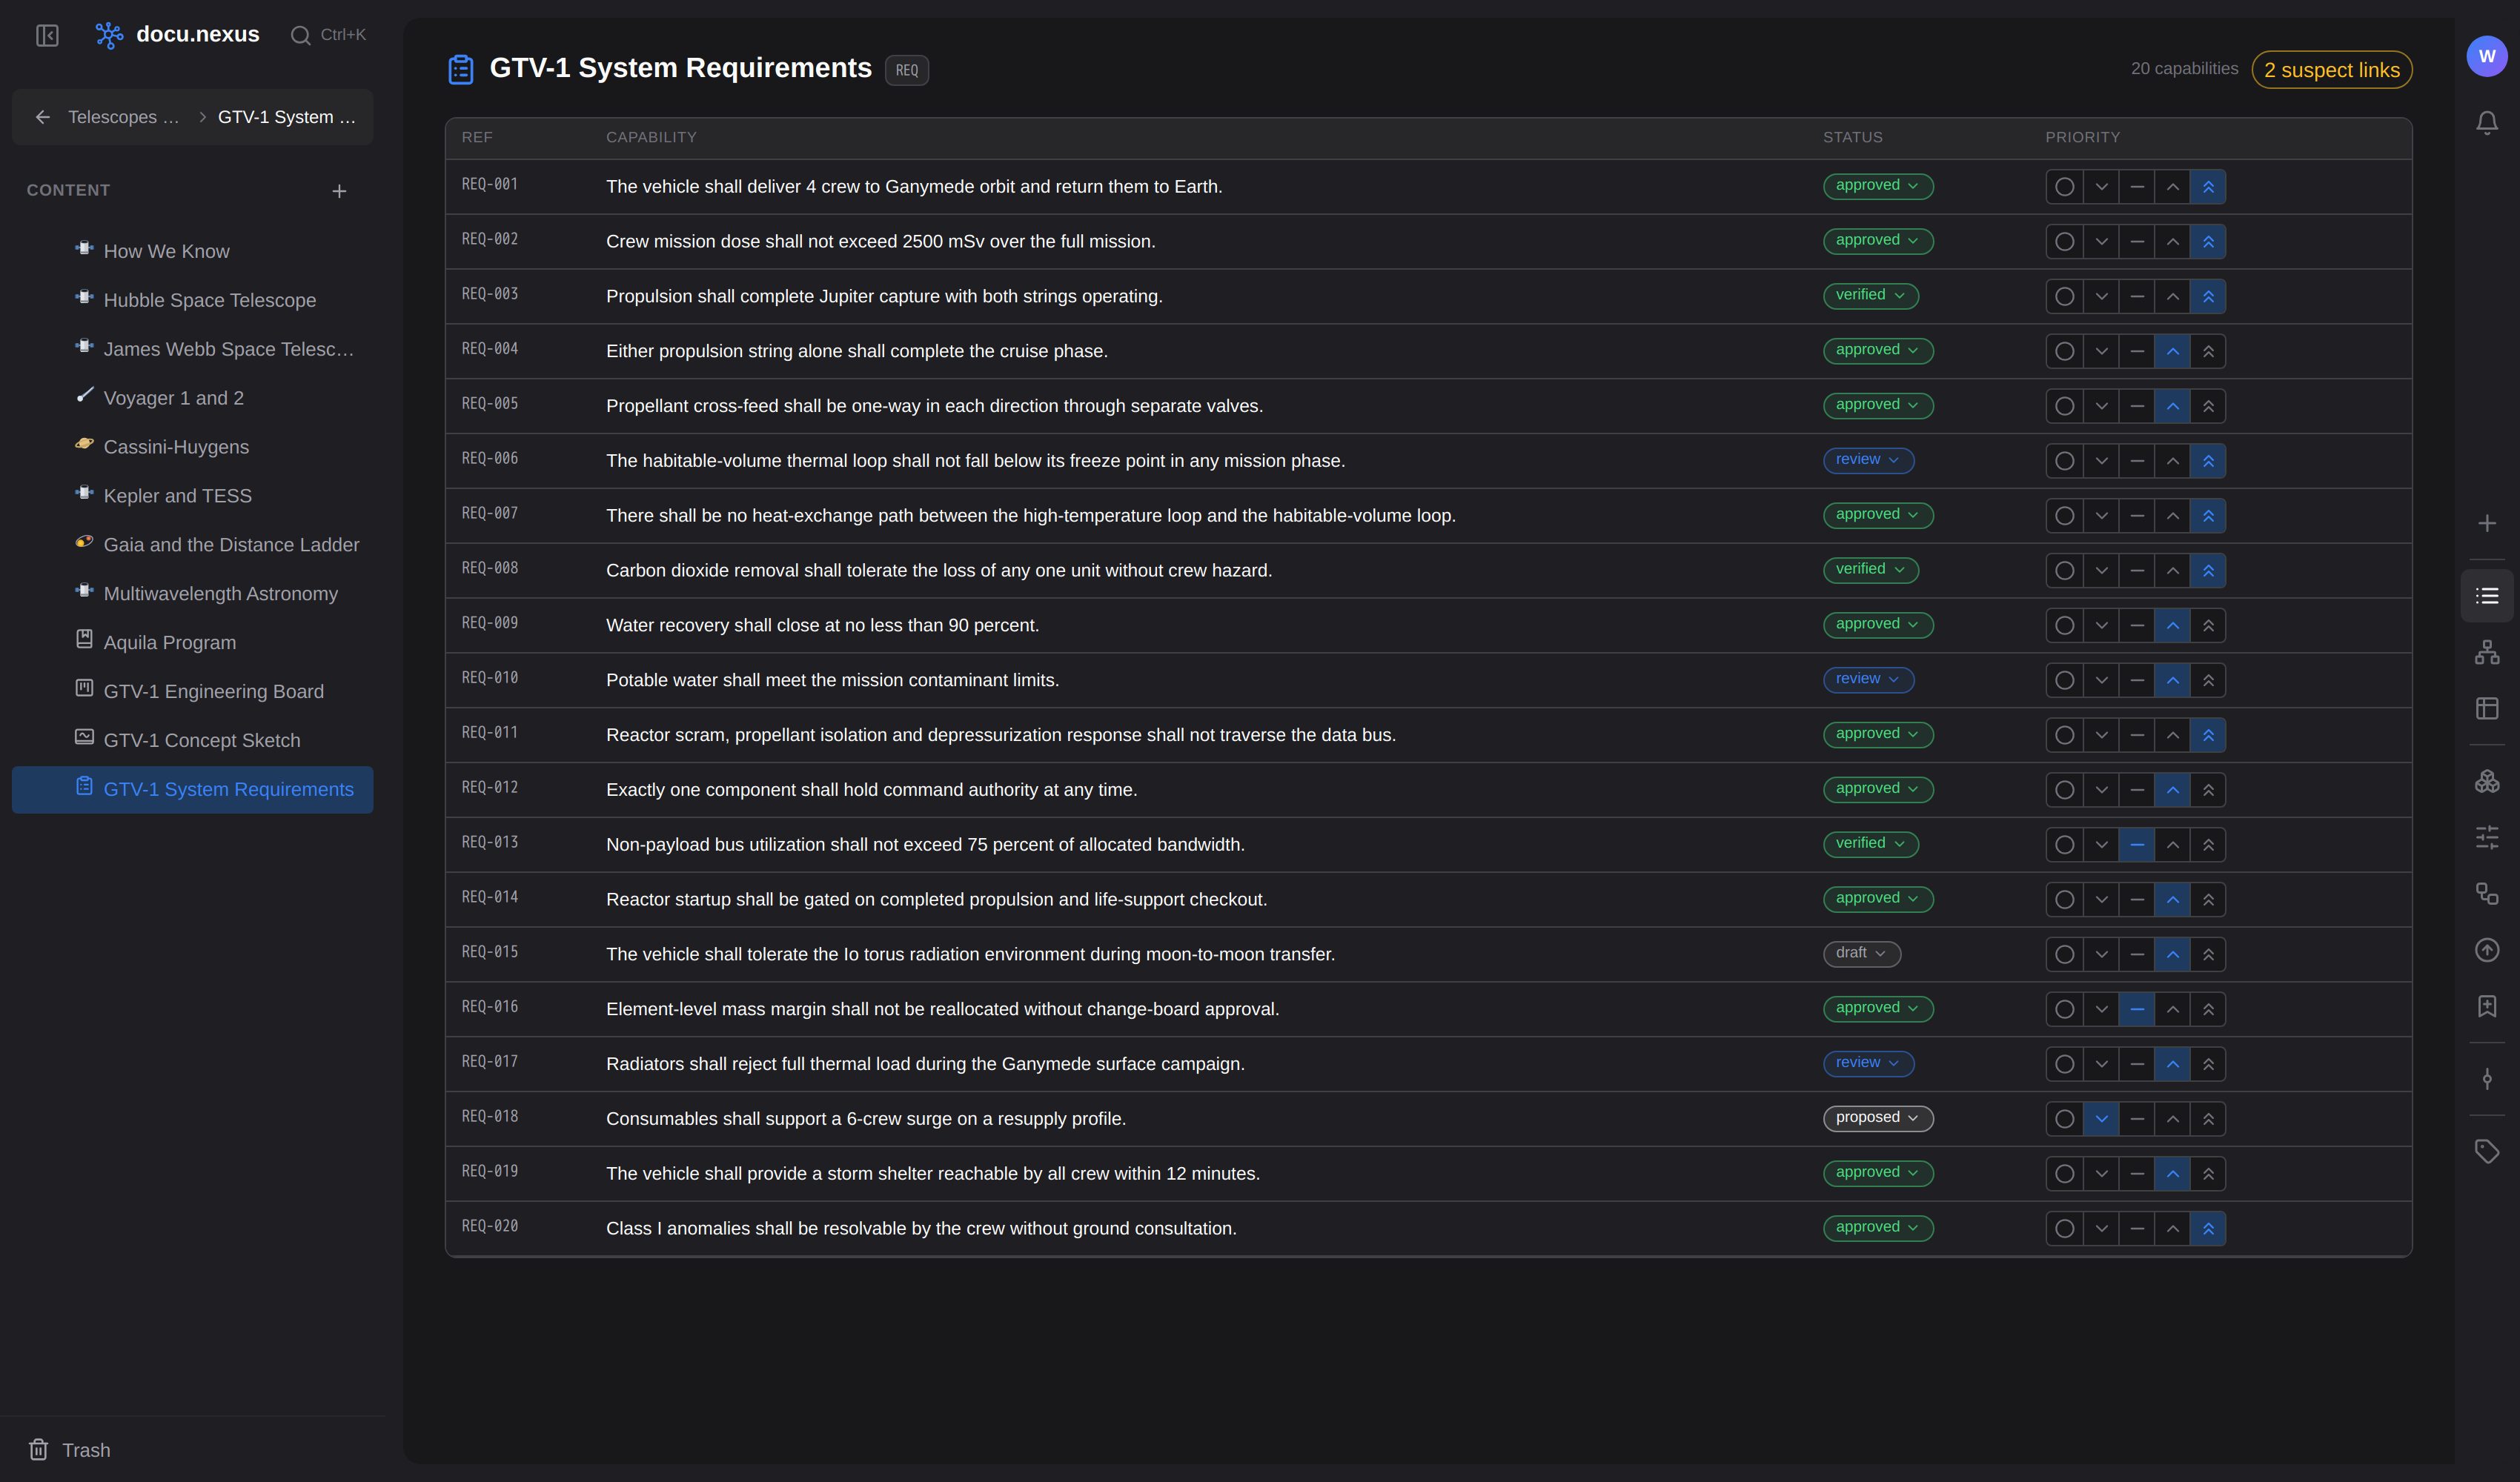Open GTV-1 Concept Sketch page
Screen dimensions: 2520x1482
click(192, 740)
